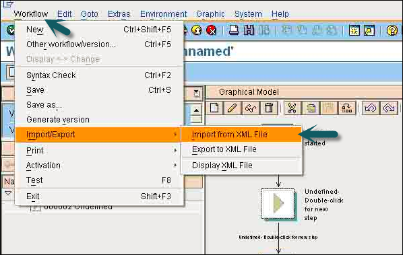Open the yellow question mark Help icon
This screenshot has width=403, height=255.
coord(392,30)
